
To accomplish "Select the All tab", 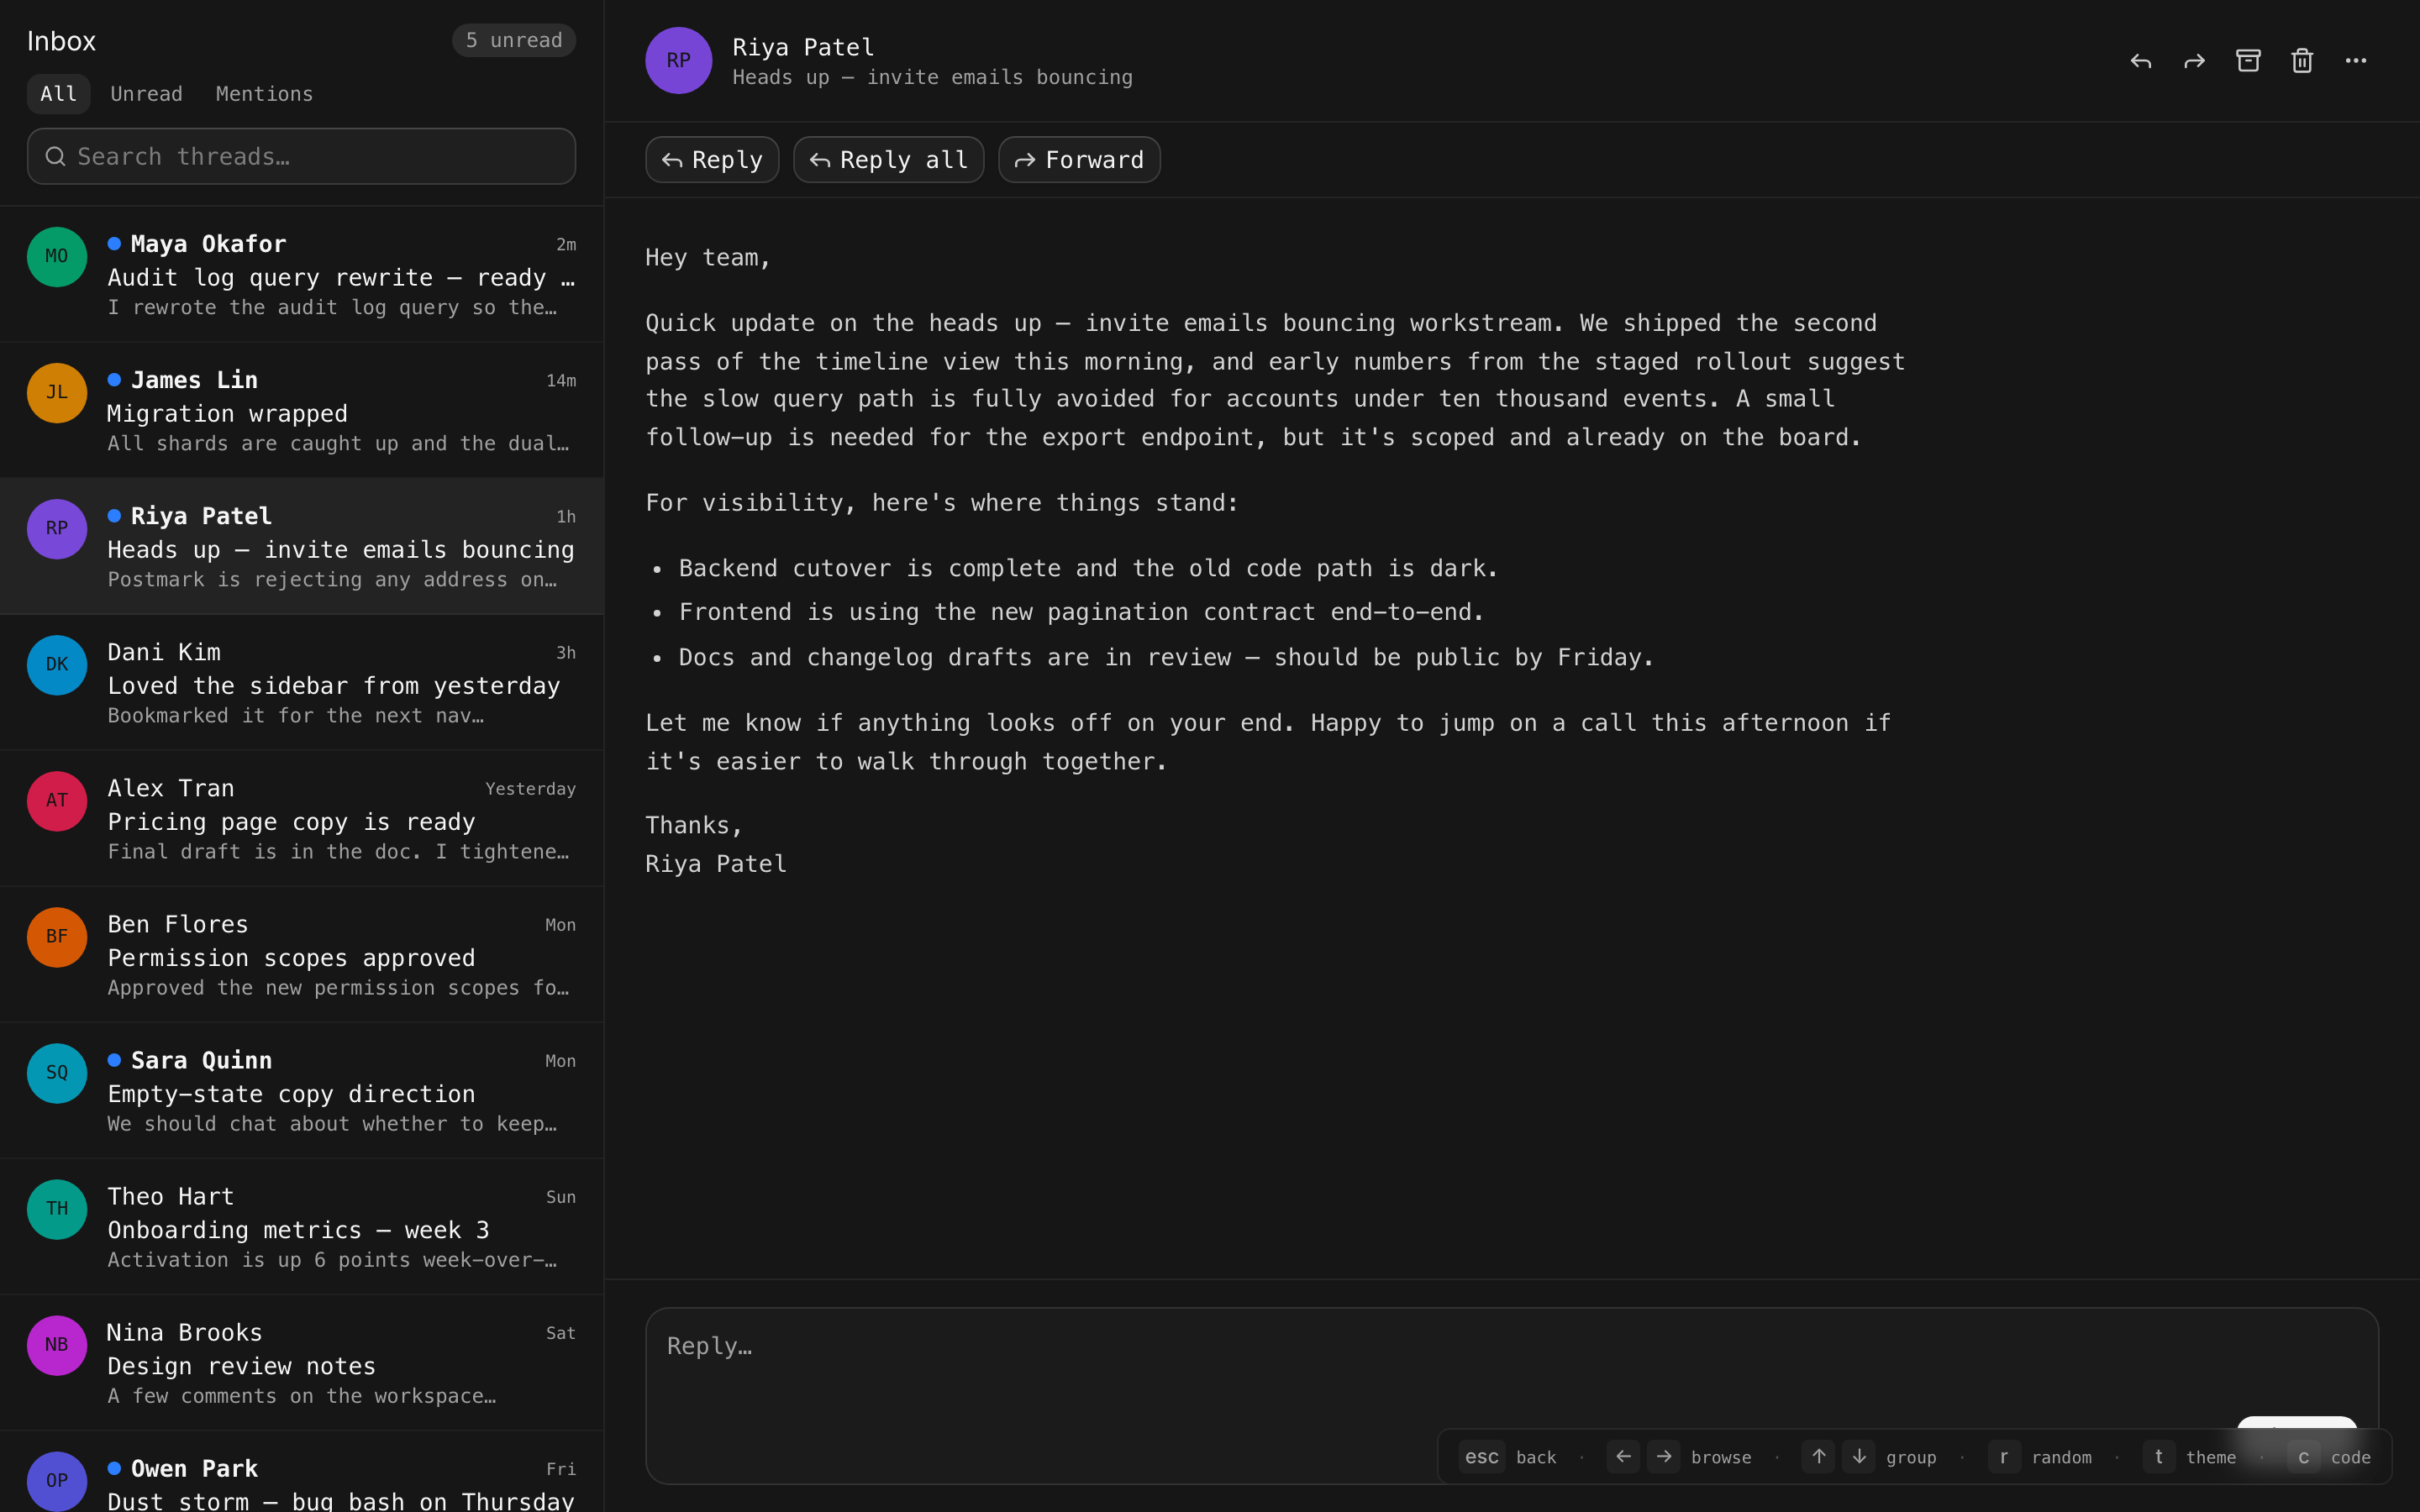I will click(58, 94).
